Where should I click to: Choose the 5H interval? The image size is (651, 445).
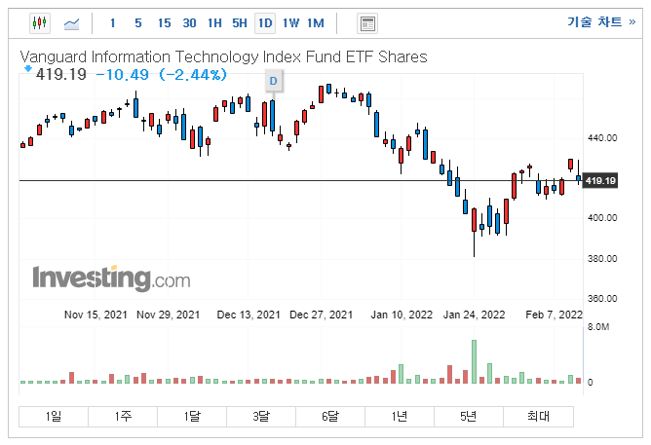(x=240, y=23)
